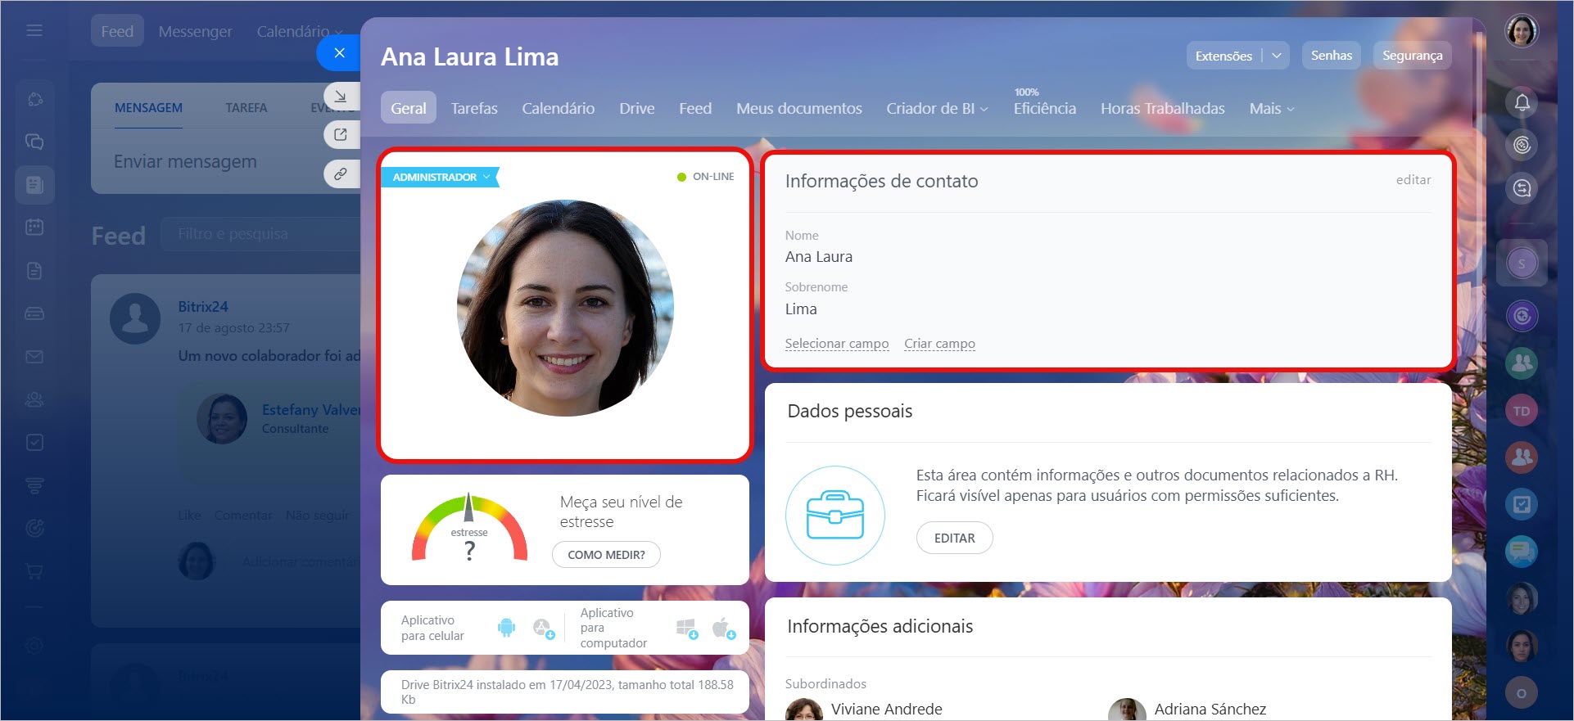
Task: Open the hamburger menu in left sidebar
Action: point(34,30)
